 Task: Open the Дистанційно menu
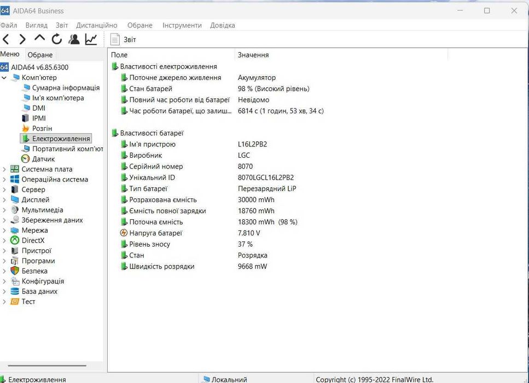96,25
